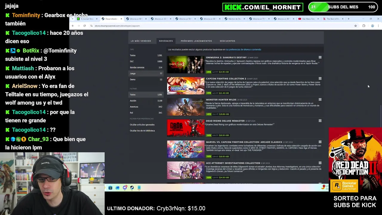Click the KICK.COM/EL_HORNET banner
Viewport: 382px width, 215px height.
[x=263, y=7]
